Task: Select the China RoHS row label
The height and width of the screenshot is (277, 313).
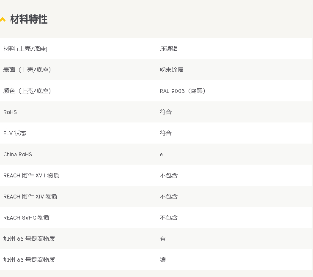Action: (18, 154)
